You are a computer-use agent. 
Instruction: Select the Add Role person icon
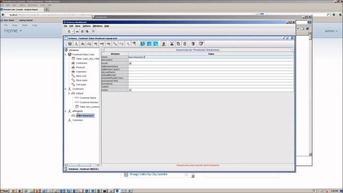point(163,44)
